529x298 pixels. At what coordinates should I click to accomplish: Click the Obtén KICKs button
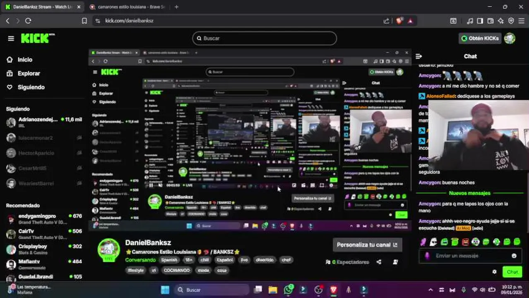pyautogui.click(x=480, y=38)
